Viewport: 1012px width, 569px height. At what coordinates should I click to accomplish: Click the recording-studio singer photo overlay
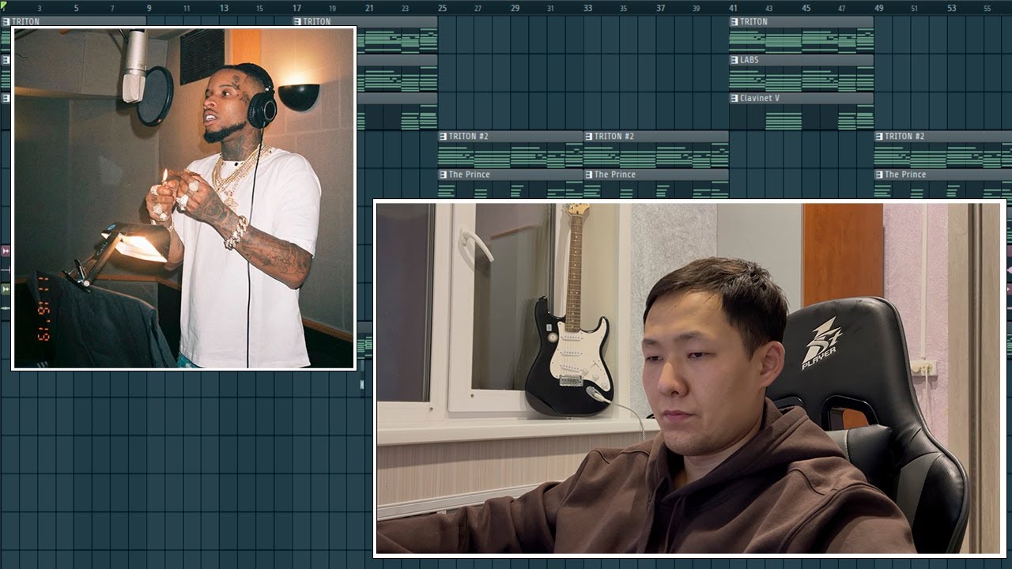(x=183, y=198)
